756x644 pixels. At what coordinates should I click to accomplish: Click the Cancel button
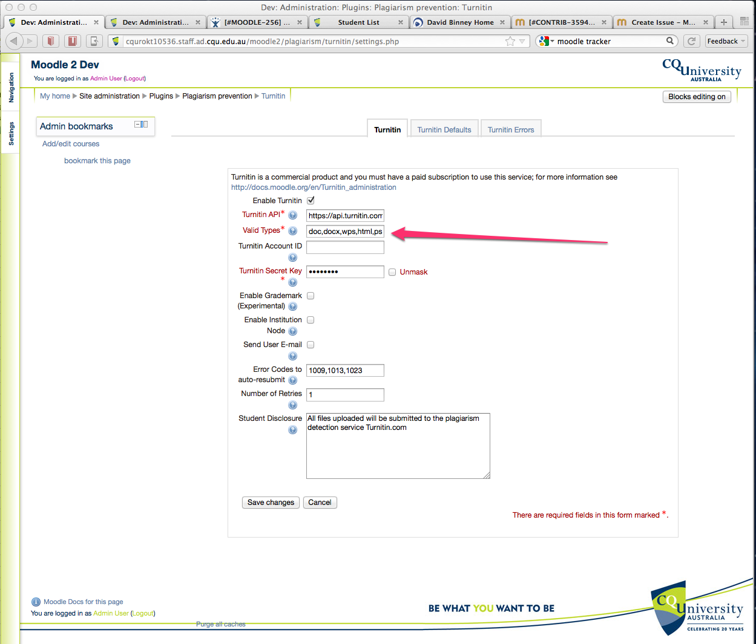click(x=320, y=503)
